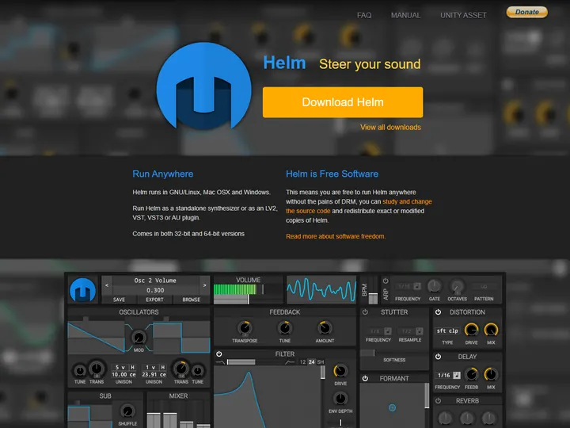Toggle the DELAY power button

[x=438, y=357]
